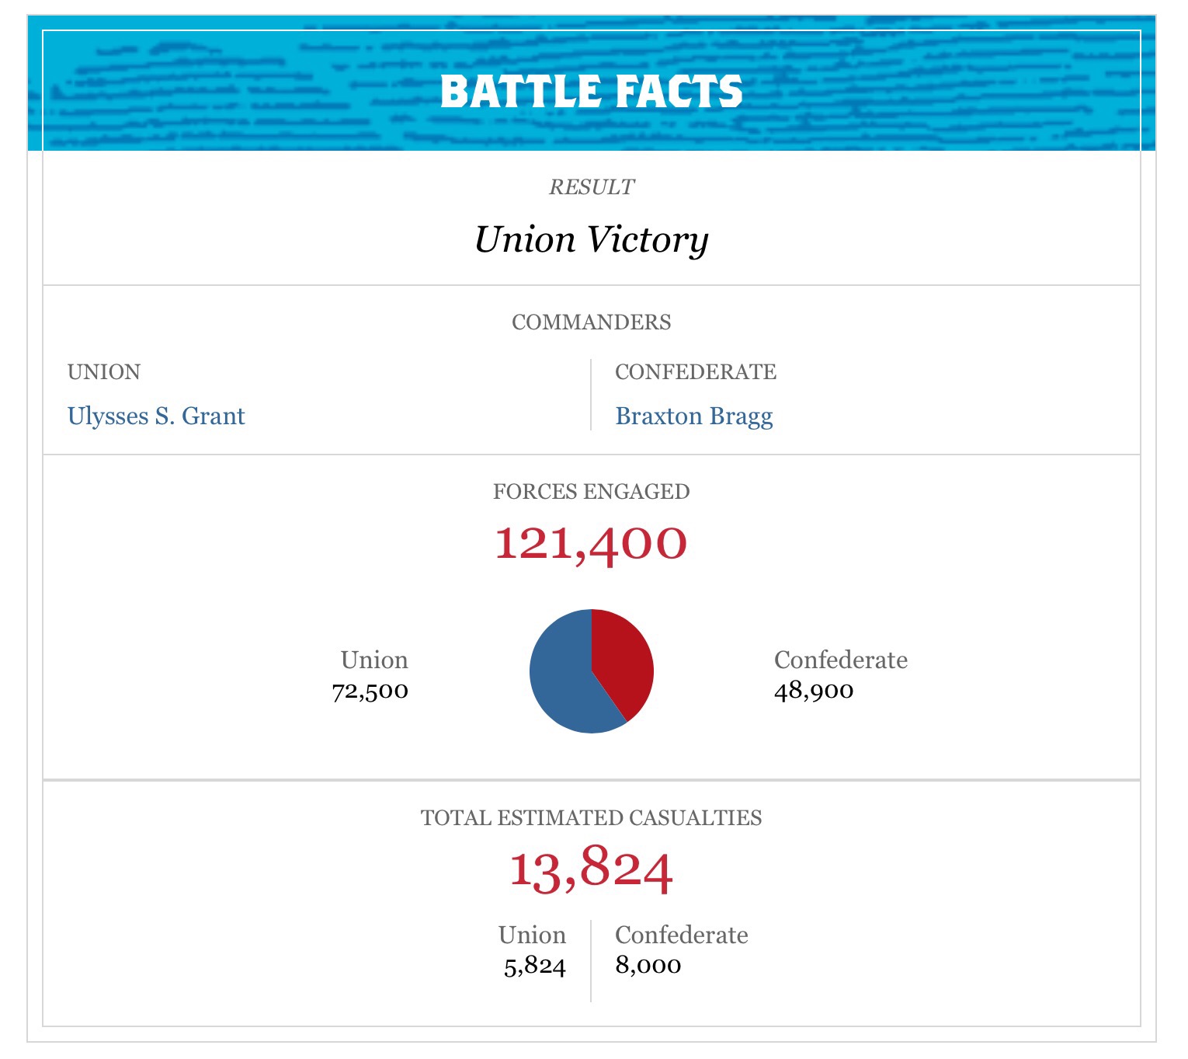Screen dimensions: 1188x1059
Task: Click the BATTLE FACTS header title
Action: [x=592, y=92]
